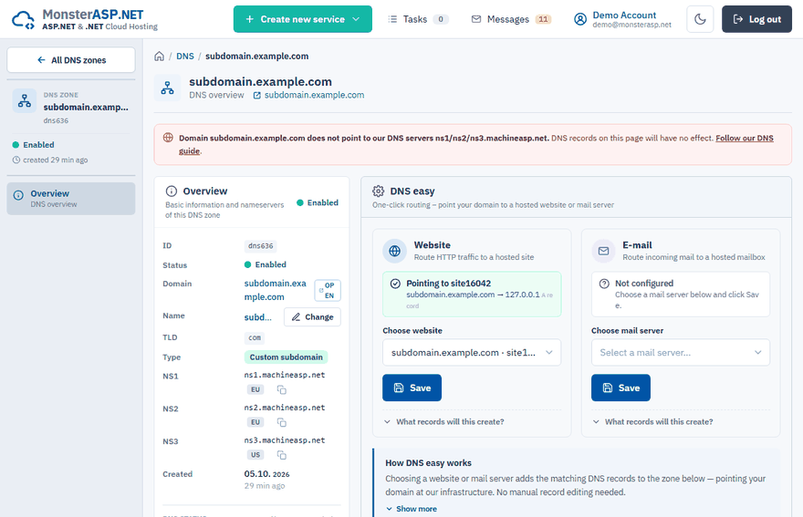Open Messages inbox
The image size is (803, 517).
coord(511,19)
